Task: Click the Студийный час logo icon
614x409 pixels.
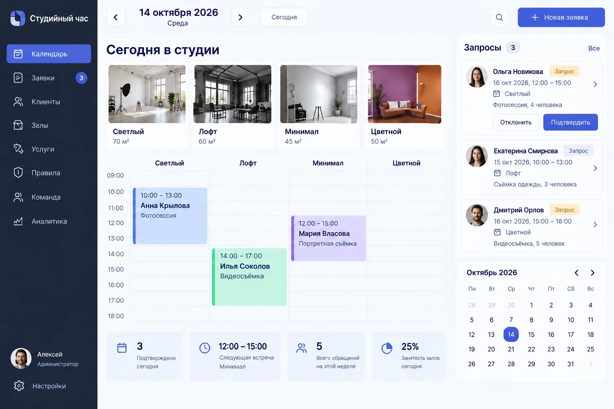Action: click(x=18, y=18)
